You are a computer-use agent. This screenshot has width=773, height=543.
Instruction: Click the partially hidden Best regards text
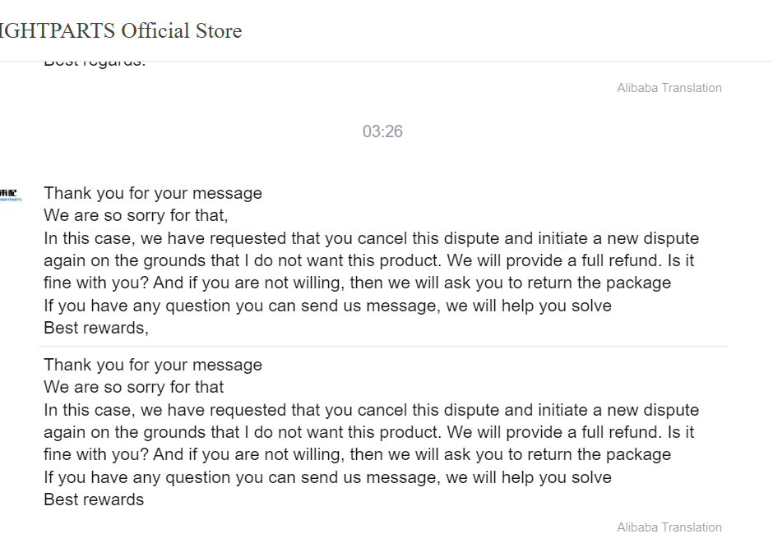[x=94, y=62]
